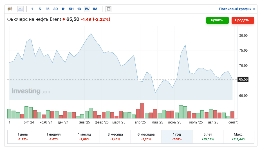Click the double chevron next to Потоковый график
Screen dimensions: 260x151
(x=254, y=9)
